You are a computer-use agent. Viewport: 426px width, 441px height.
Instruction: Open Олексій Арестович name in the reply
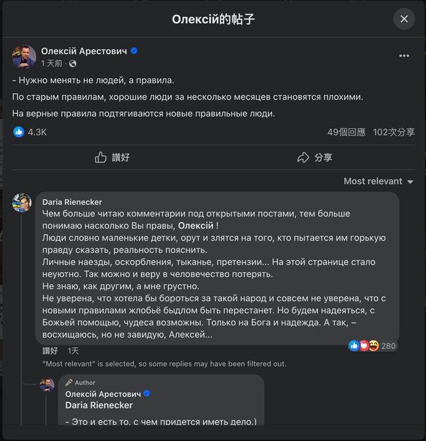click(103, 394)
